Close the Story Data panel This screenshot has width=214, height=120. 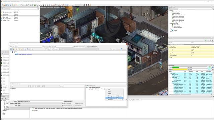(39, 7)
